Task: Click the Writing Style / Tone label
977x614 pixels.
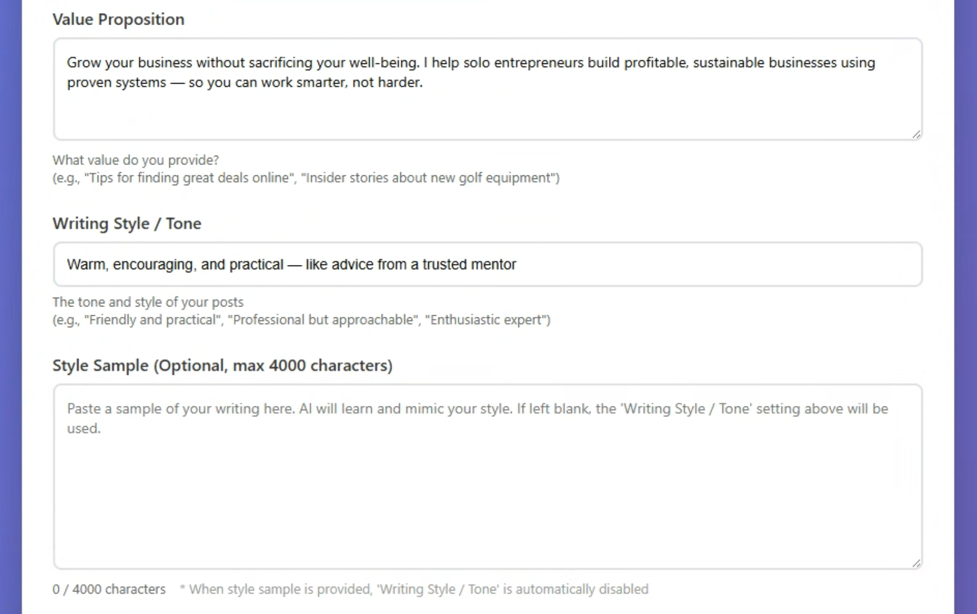Action: click(x=127, y=223)
